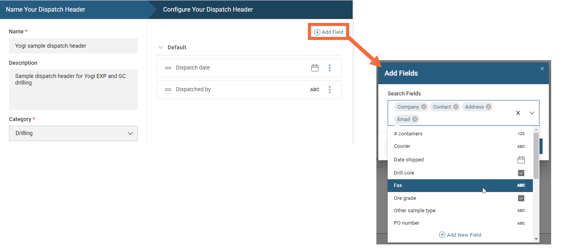Viewport: 571px width, 251px height.
Task: Click the Name text field
Action: click(73, 46)
